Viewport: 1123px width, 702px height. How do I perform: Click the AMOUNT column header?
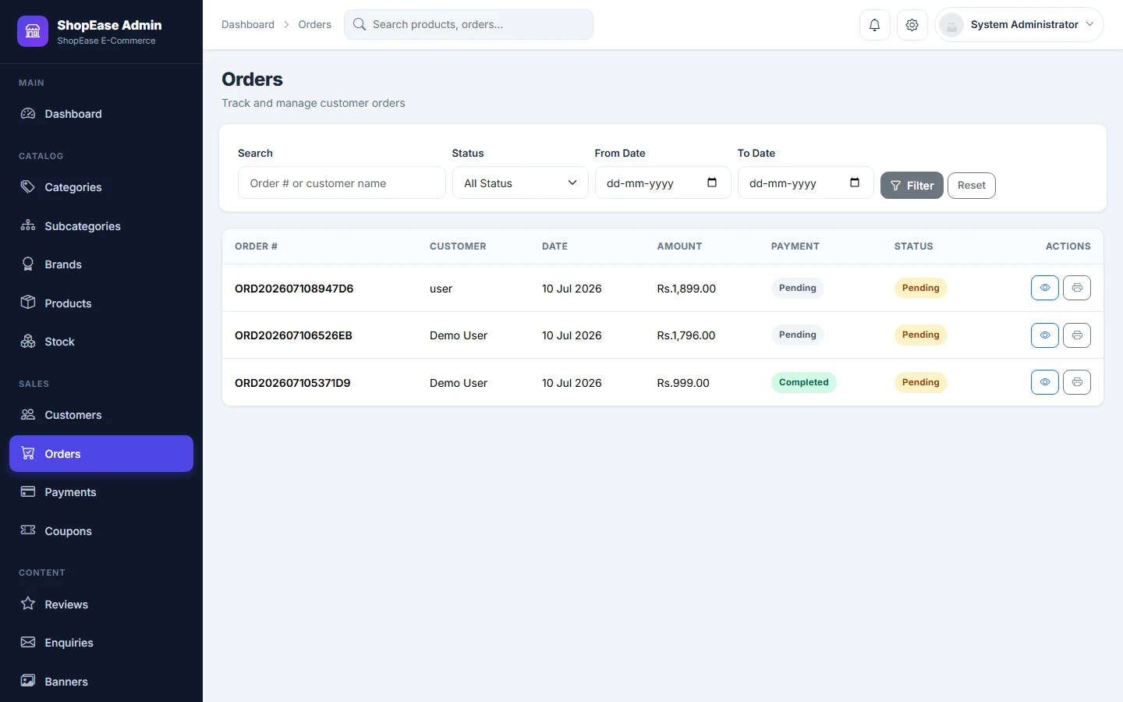[x=679, y=246]
